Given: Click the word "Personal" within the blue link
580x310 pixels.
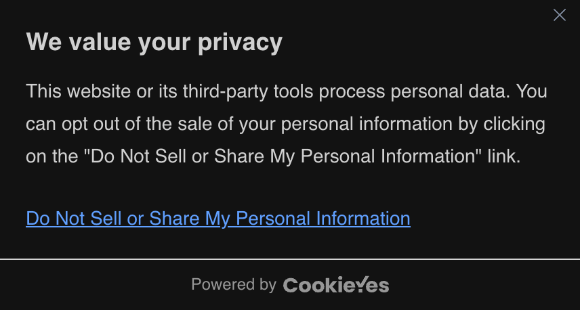Looking at the screenshot, I should [x=273, y=219].
